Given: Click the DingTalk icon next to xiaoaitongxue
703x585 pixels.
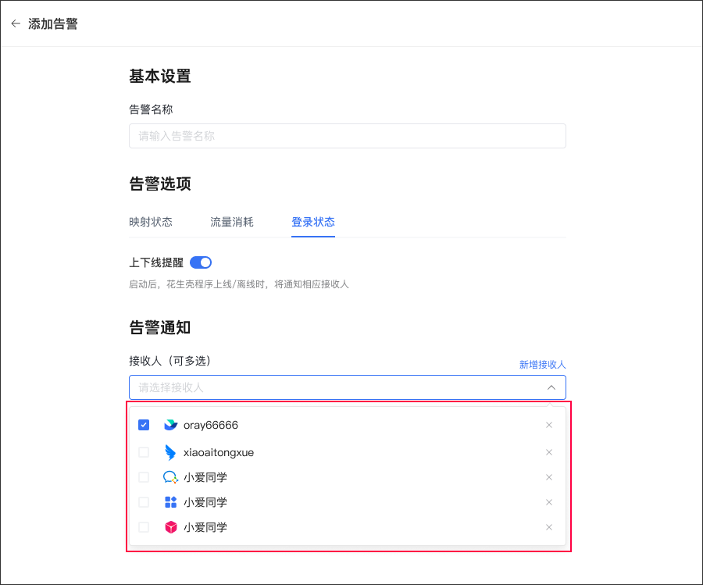Looking at the screenshot, I should pyautogui.click(x=170, y=452).
